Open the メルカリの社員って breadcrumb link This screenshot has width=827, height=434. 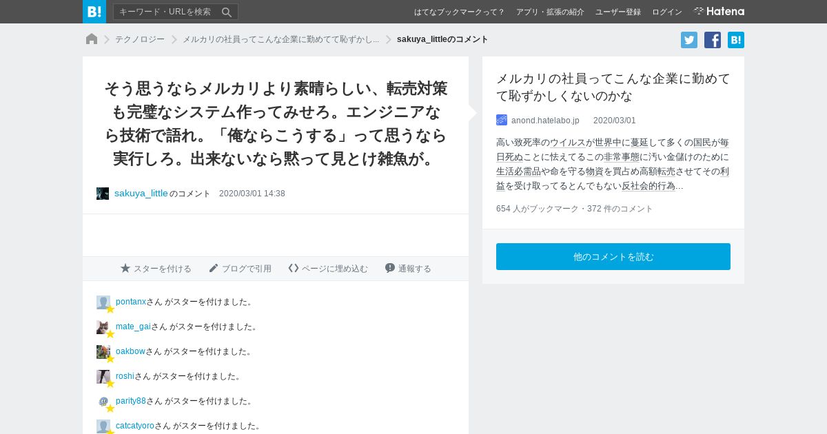tap(280, 39)
